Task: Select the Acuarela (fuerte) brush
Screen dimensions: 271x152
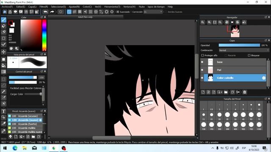Action: click(25, 124)
